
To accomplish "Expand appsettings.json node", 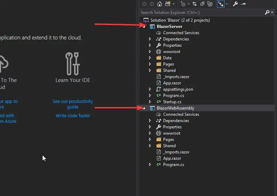I will click(150, 89).
